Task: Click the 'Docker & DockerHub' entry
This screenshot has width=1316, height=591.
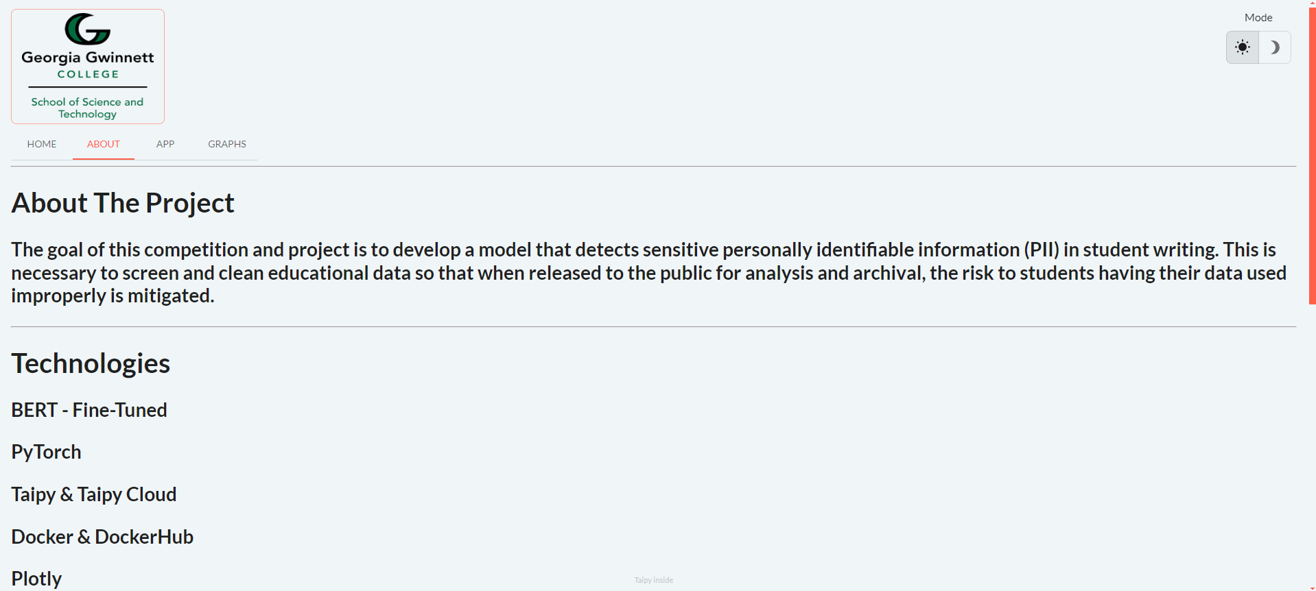Action: tap(102, 537)
